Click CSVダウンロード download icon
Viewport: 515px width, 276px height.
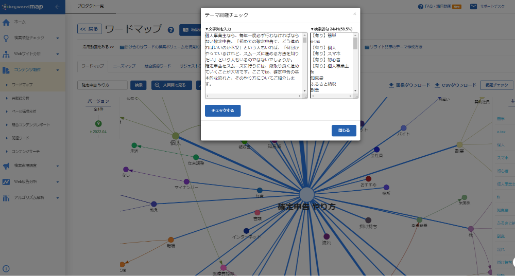point(437,85)
